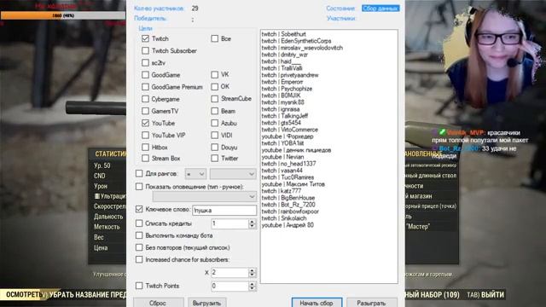This screenshot has height=307, width=546.
Task: Enable the Twitch Points checkbox
Action: [x=139, y=286]
